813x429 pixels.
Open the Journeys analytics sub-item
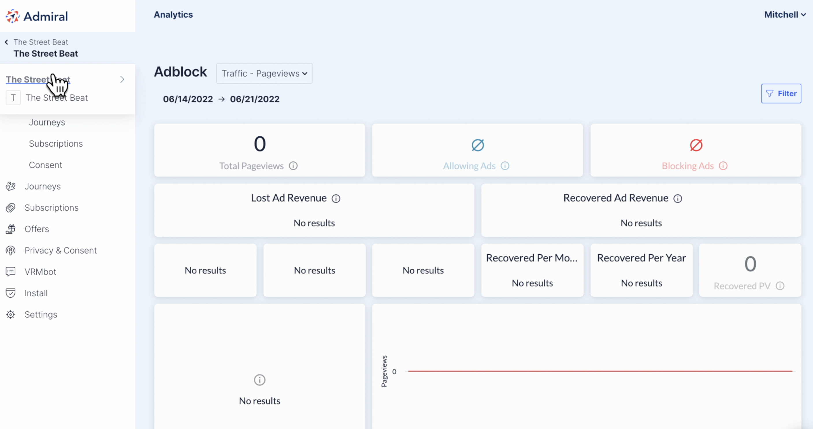[47, 122]
